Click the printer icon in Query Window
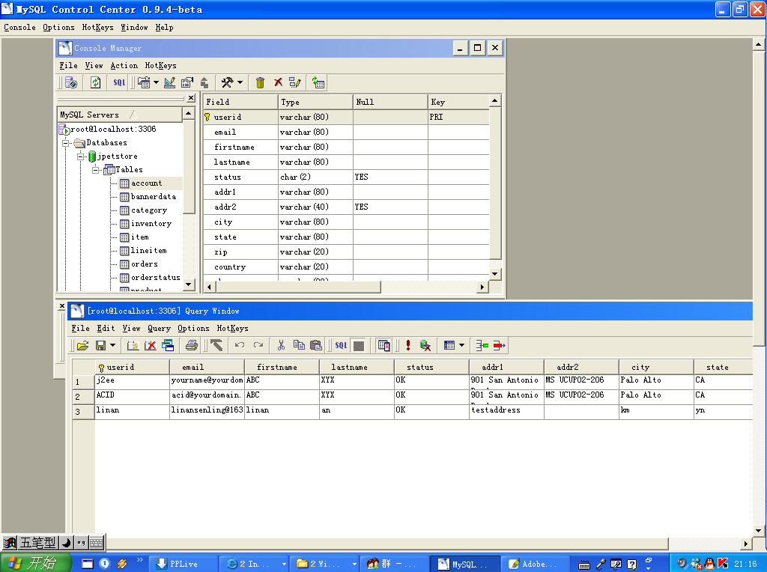767x572 pixels. tap(192, 346)
